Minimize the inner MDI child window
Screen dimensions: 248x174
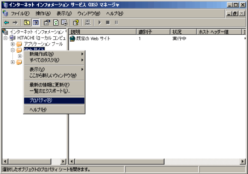coord(229,14)
